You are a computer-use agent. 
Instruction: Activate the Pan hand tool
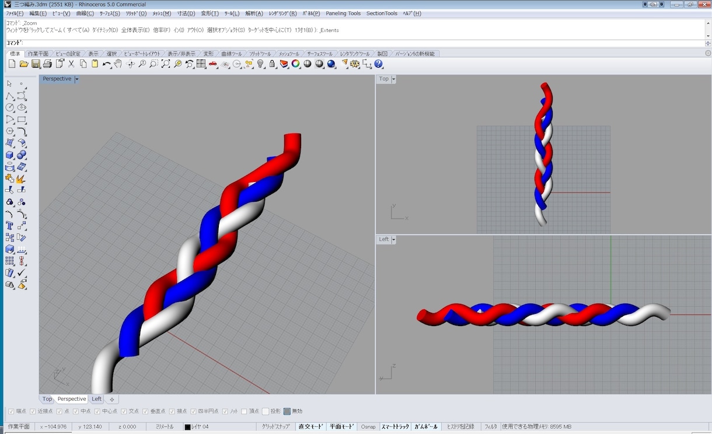pyautogui.click(x=118, y=64)
